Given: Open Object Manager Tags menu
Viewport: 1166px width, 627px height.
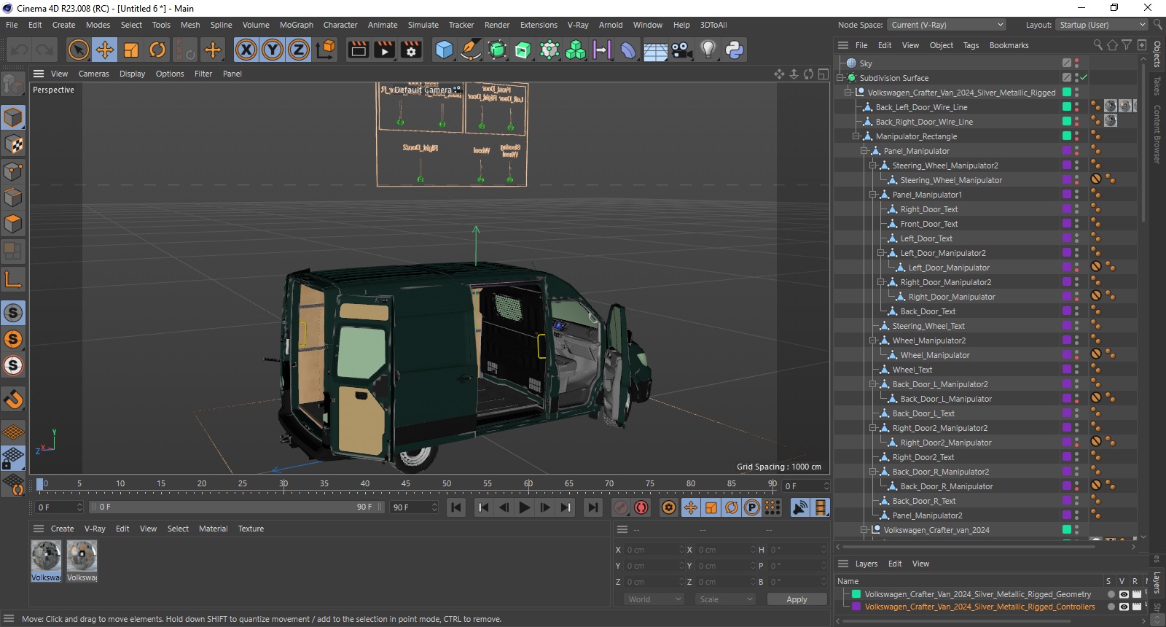Looking at the screenshot, I should [x=971, y=45].
